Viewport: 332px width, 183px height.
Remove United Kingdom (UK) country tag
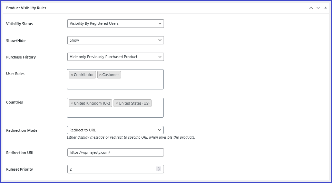[72, 103]
